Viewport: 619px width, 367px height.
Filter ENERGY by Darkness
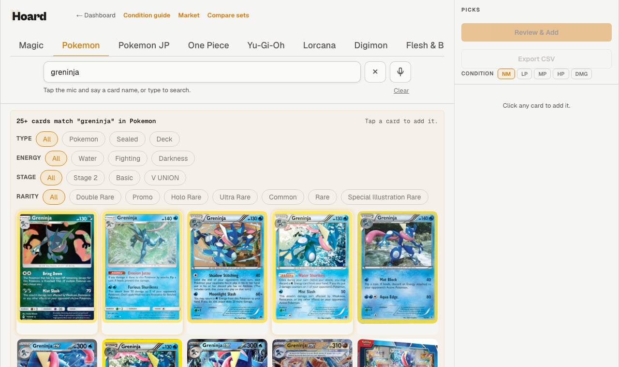pos(173,158)
